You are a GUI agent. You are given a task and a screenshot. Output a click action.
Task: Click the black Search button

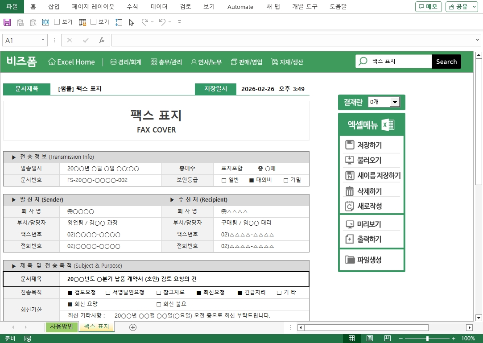446,62
